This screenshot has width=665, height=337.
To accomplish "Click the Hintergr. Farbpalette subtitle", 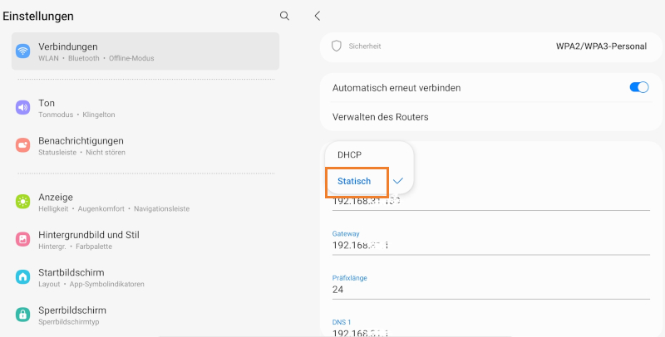I will point(75,247).
